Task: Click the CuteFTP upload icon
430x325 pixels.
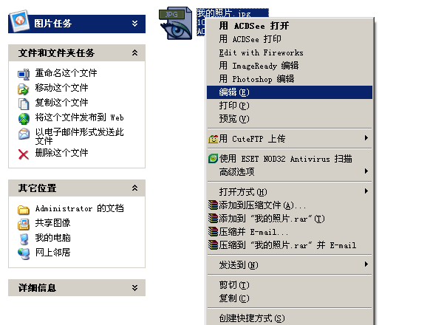Action: pyautogui.click(x=214, y=139)
